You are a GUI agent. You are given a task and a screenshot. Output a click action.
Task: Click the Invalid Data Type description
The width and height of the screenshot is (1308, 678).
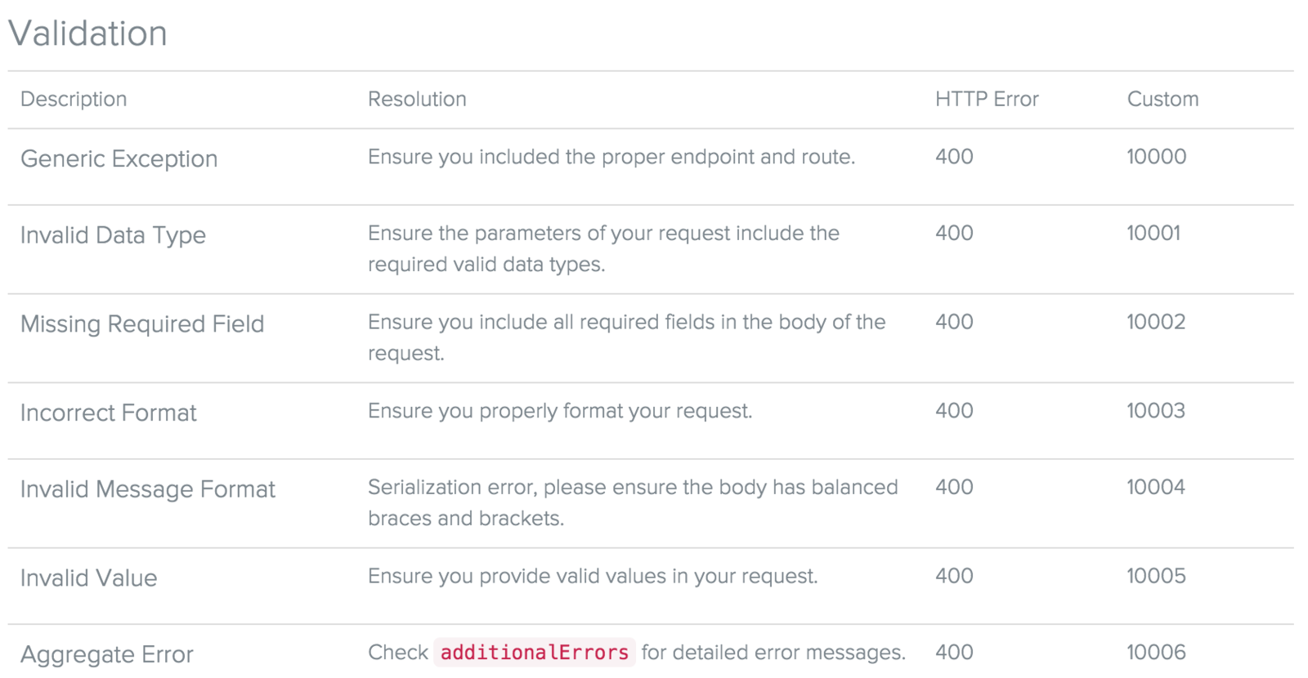[113, 235]
